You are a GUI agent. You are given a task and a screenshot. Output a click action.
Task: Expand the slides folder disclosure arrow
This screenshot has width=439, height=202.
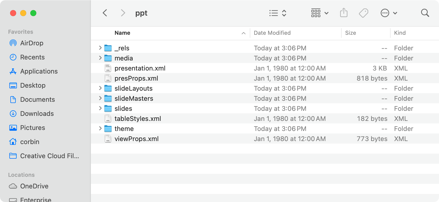tap(100, 108)
